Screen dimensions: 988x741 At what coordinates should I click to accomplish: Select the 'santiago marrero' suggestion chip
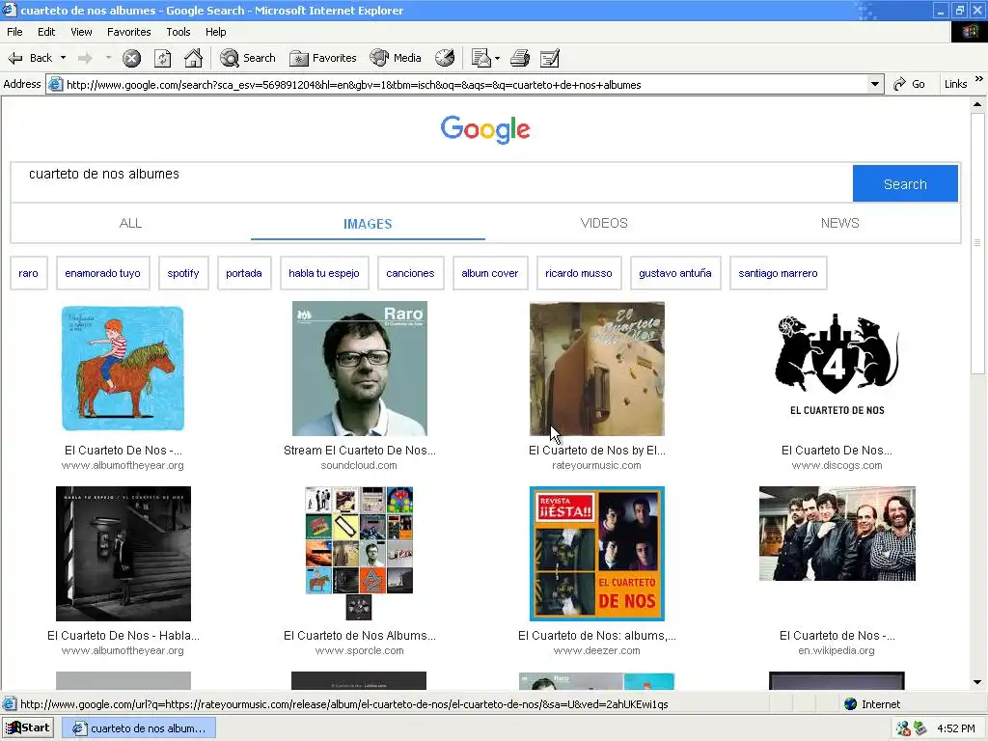pyautogui.click(x=778, y=273)
